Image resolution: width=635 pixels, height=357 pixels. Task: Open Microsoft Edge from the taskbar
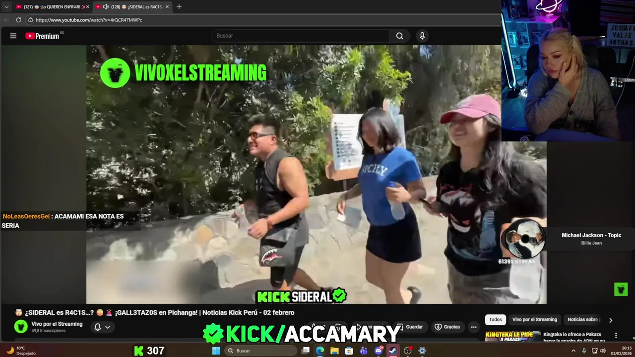click(320, 351)
